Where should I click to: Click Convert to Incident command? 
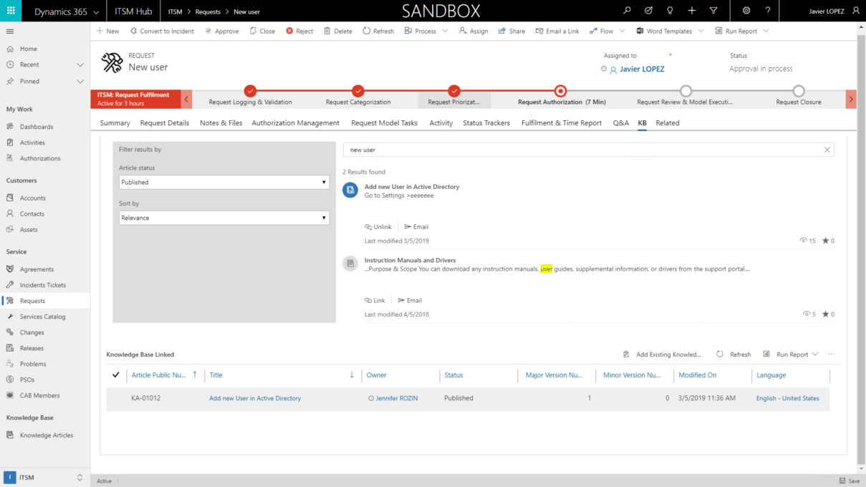162,31
